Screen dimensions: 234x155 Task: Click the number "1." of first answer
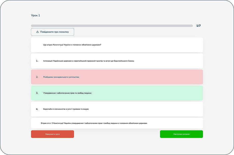[37, 61]
